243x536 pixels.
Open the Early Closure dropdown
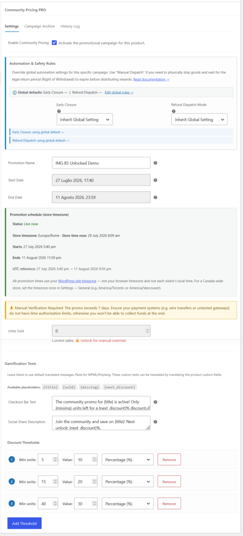coord(84,120)
